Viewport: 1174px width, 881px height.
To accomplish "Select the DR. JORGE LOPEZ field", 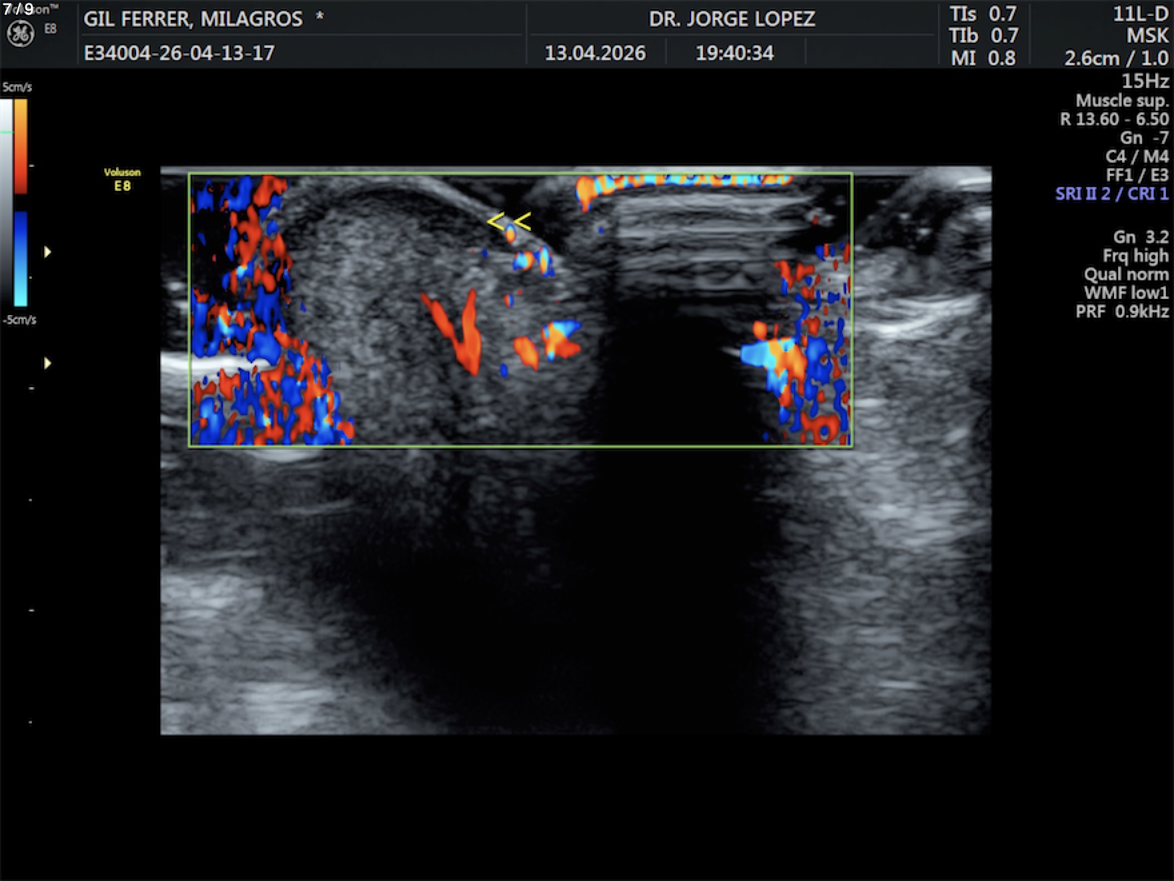I will click(x=732, y=19).
